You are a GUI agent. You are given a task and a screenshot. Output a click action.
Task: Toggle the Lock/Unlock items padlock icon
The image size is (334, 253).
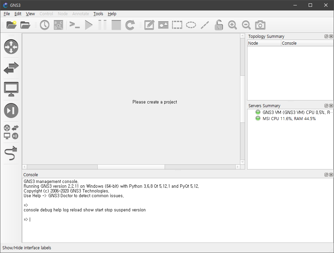tap(218, 25)
